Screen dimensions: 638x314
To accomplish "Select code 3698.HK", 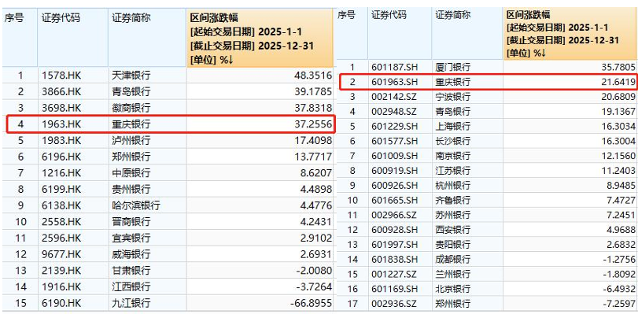I will click(61, 108).
